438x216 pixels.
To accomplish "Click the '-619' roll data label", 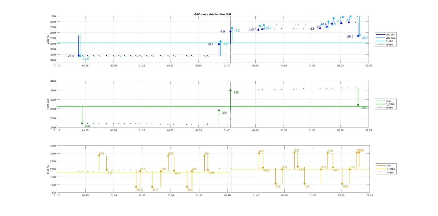I will 211,173.
